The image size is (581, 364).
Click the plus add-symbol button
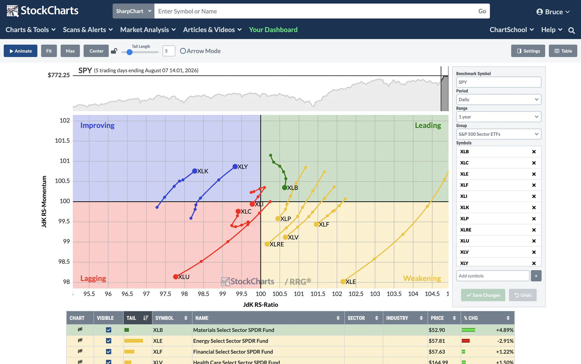[536, 276]
